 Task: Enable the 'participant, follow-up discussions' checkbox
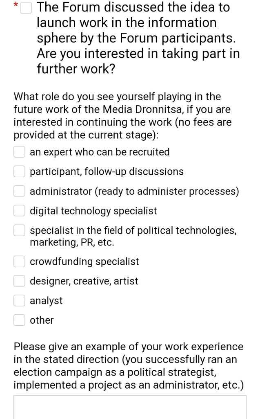tap(20, 171)
